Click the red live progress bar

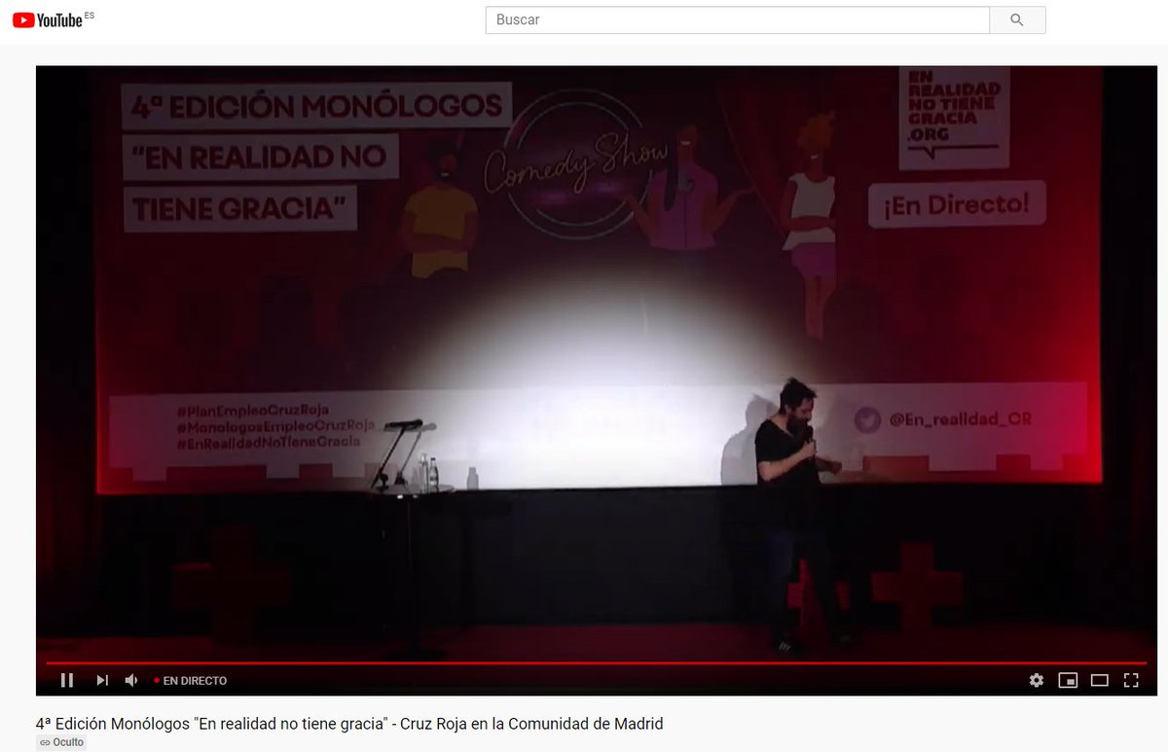tap(598, 662)
